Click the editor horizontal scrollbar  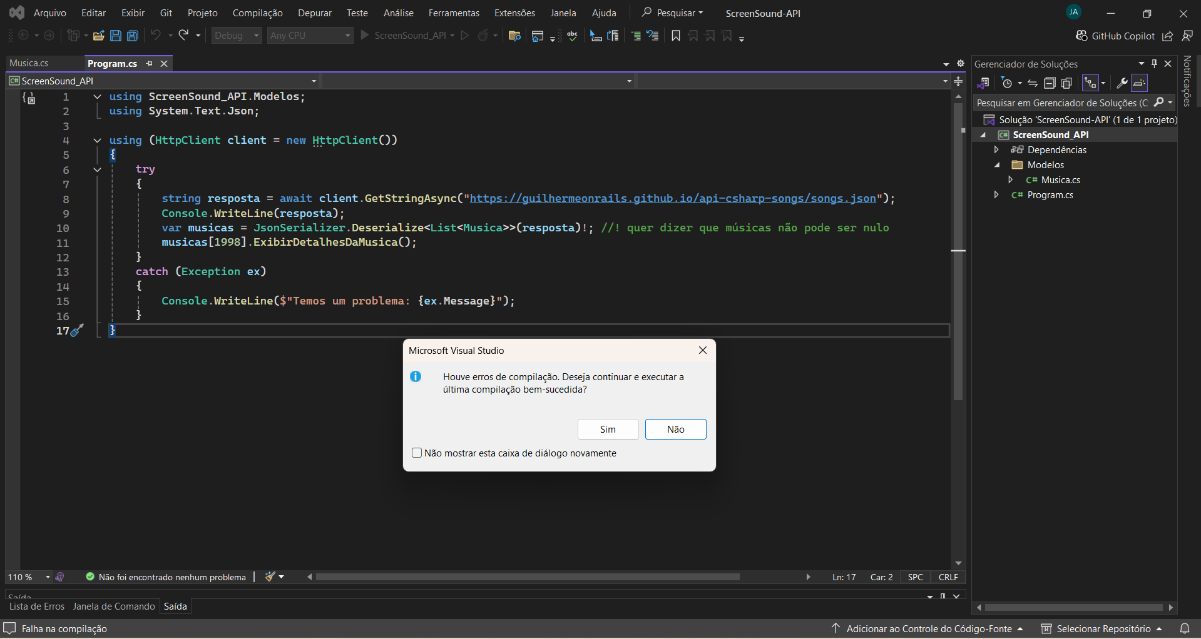pyautogui.click(x=528, y=577)
